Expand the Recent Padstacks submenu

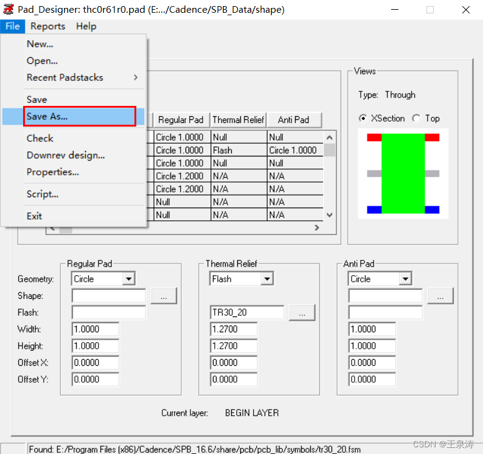(x=82, y=77)
